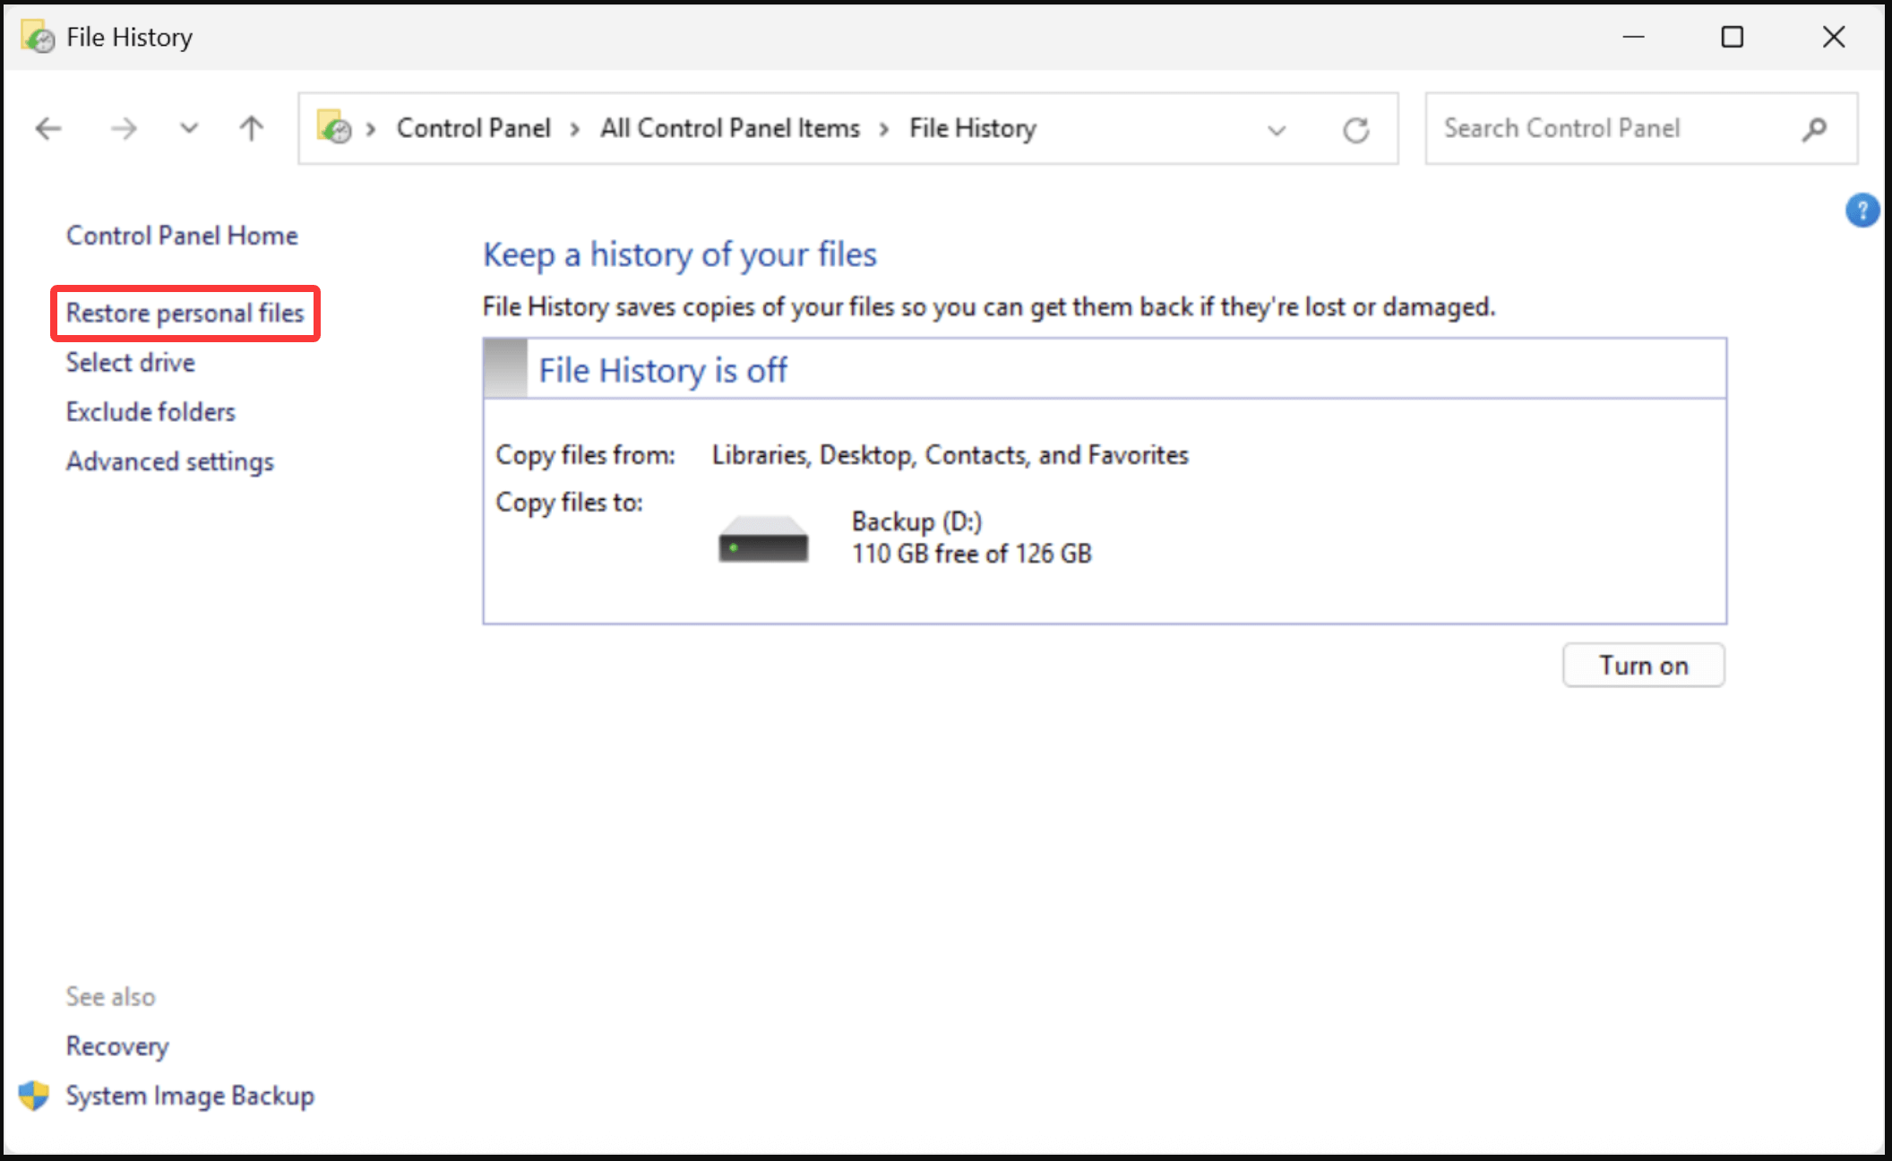The width and height of the screenshot is (1892, 1161).
Task: Expand the All Control Panel Items breadcrumb arrow
Action: click(885, 128)
